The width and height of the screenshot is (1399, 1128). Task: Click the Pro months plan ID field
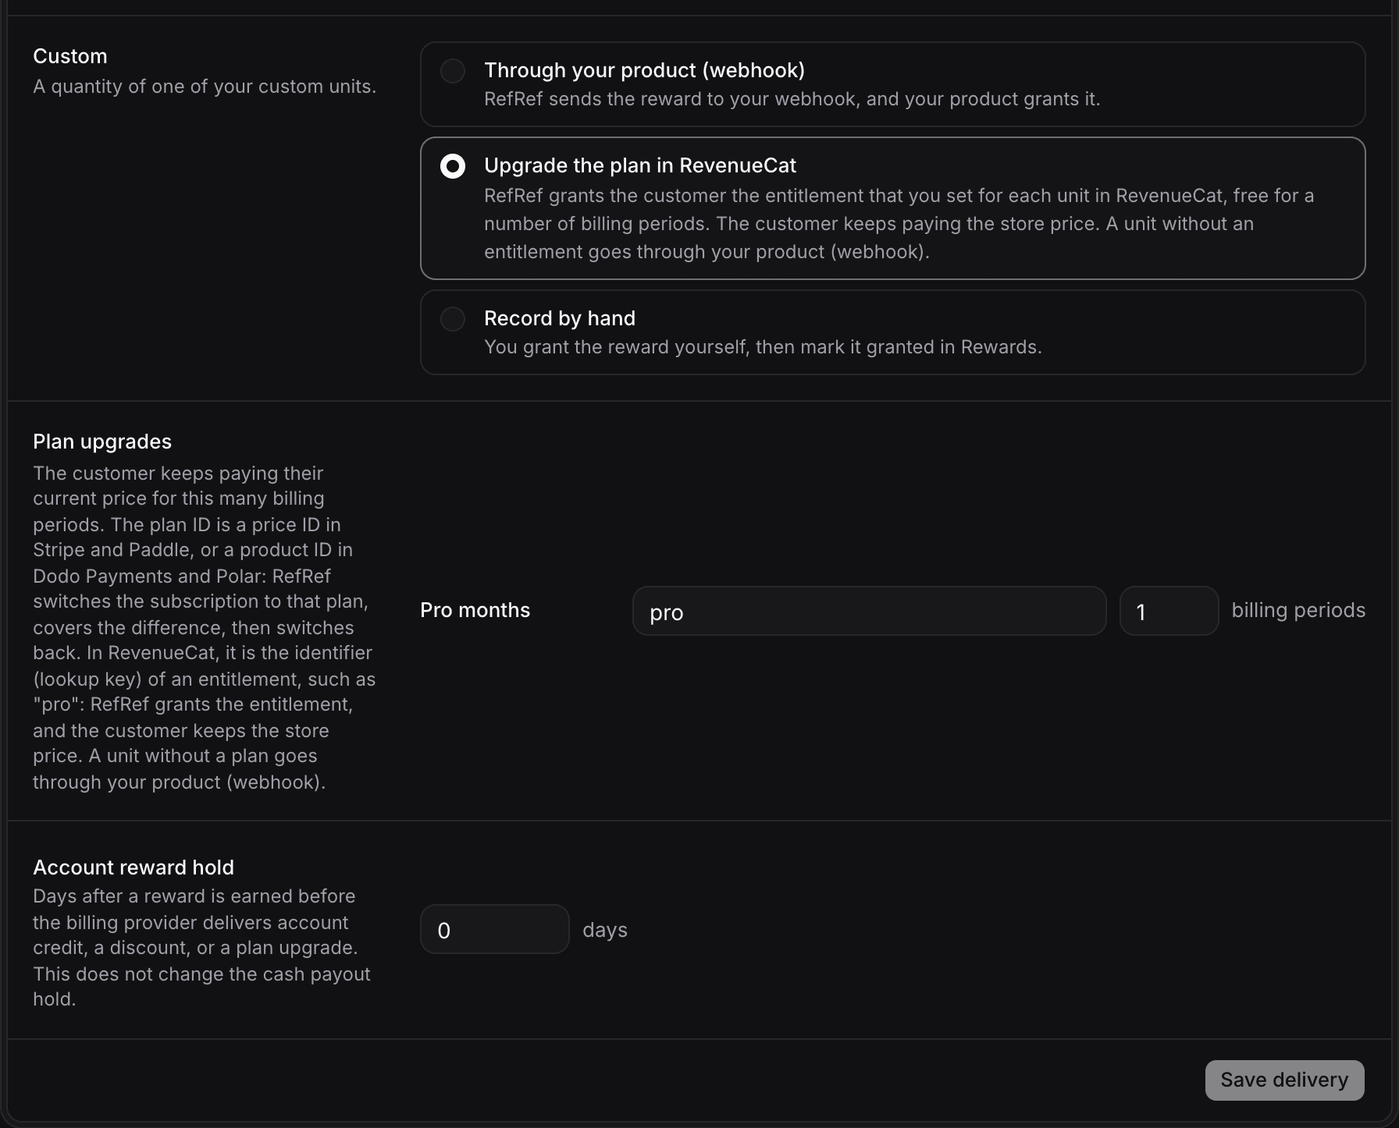(869, 611)
